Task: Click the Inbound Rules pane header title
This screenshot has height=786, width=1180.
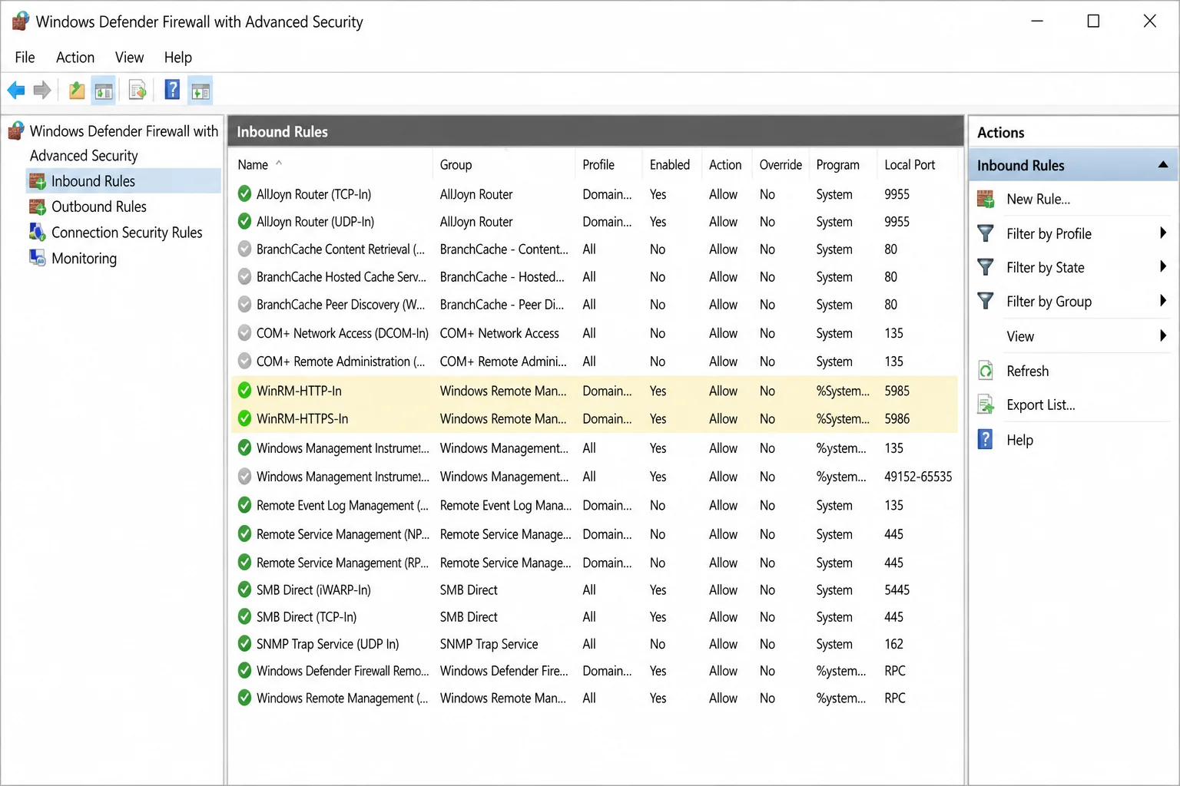Action: 282,132
